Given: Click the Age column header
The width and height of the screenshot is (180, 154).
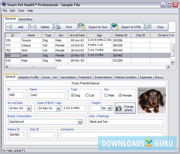Looking at the screenshot, I should 99,35.
